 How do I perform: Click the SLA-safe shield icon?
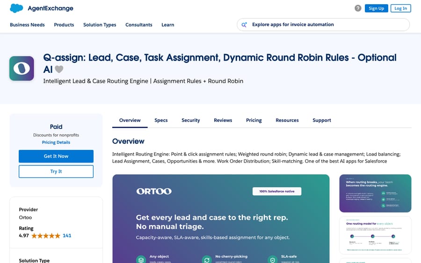(x=273, y=260)
